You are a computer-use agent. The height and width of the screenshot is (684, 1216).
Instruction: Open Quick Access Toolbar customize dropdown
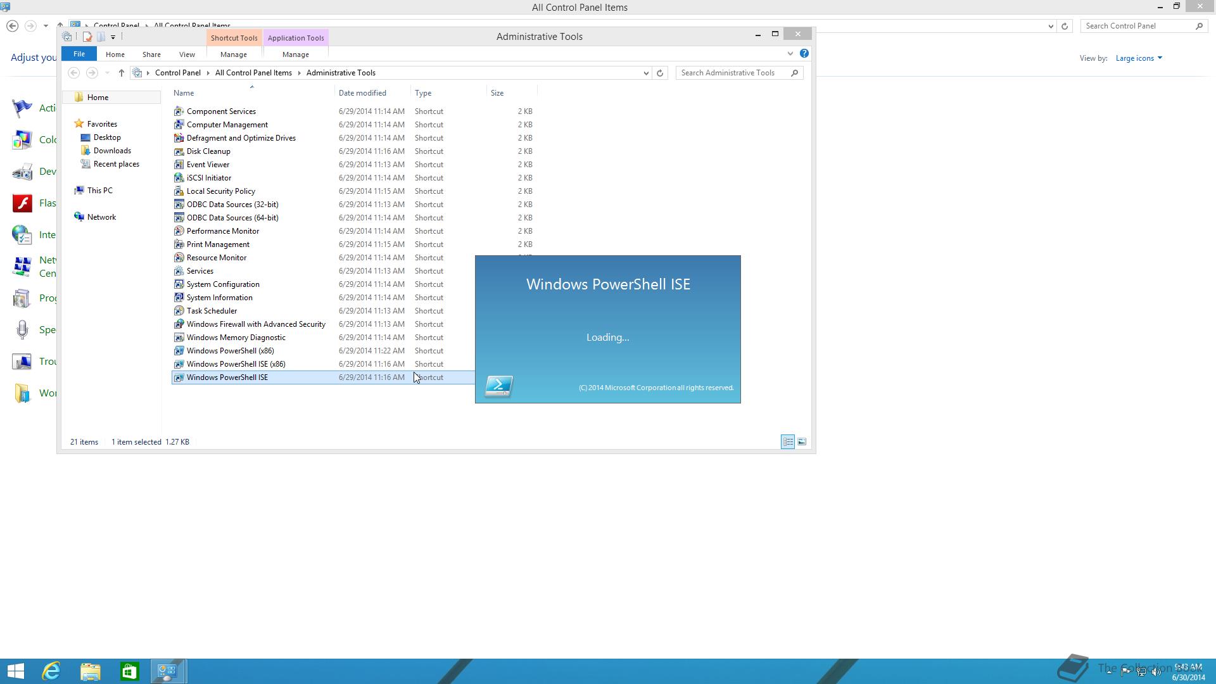click(113, 37)
